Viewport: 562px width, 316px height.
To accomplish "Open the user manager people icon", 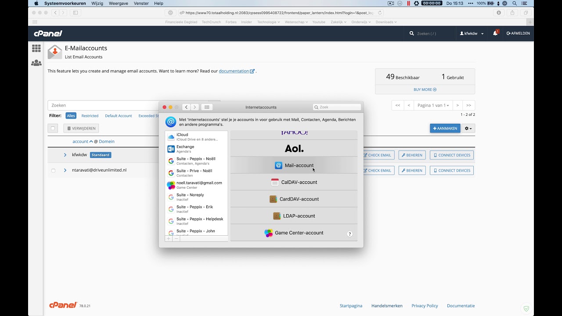I will [x=36, y=63].
